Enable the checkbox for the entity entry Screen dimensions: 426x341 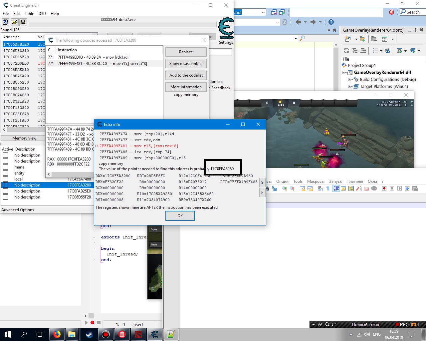tap(5, 173)
